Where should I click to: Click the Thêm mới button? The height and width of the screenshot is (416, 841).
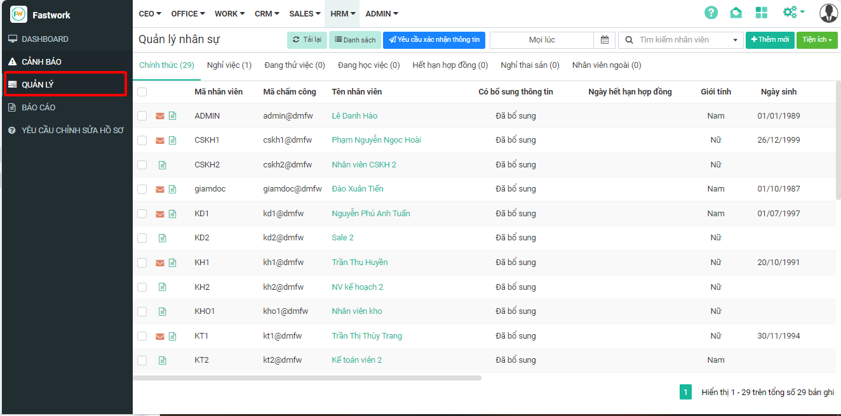(770, 40)
